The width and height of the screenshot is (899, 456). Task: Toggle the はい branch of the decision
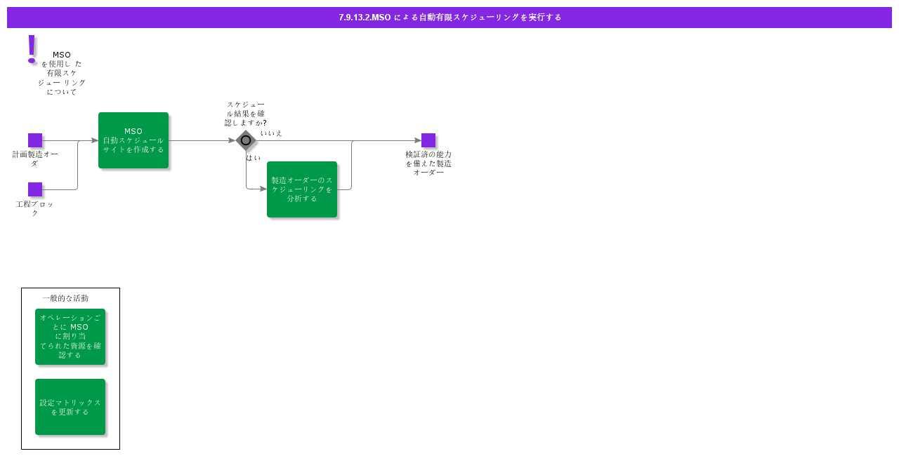point(251,158)
